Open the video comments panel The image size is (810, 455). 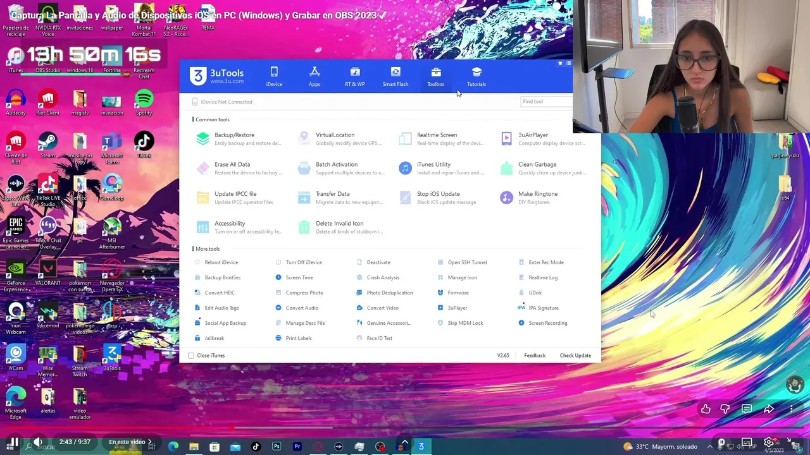(747, 409)
